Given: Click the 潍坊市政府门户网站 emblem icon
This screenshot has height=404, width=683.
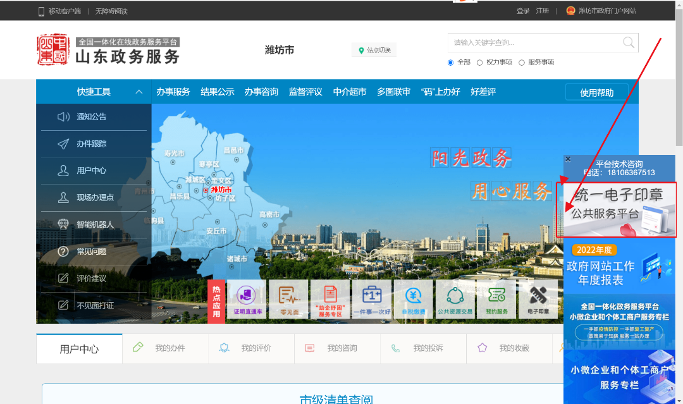Looking at the screenshot, I should pyautogui.click(x=570, y=11).
